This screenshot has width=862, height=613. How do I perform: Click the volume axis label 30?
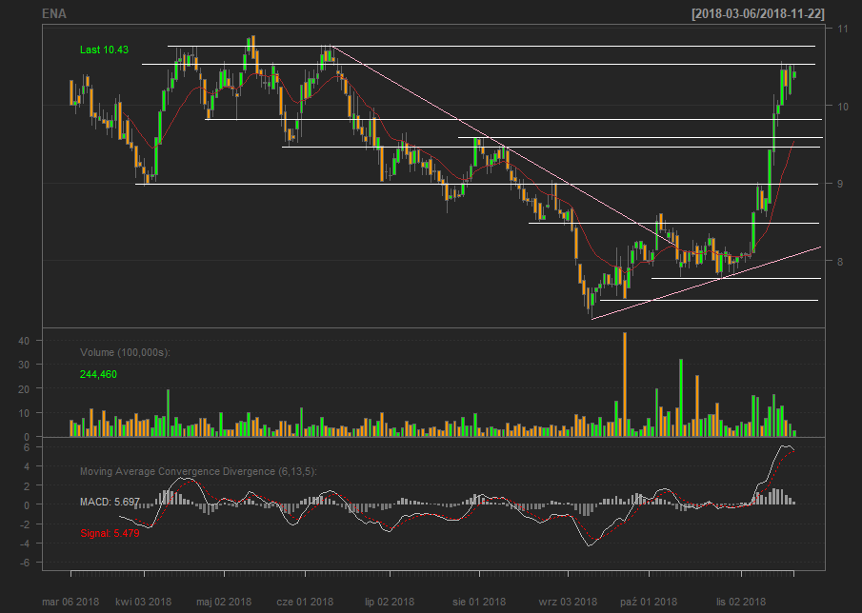pyautogui.click(x=23, y=365)
